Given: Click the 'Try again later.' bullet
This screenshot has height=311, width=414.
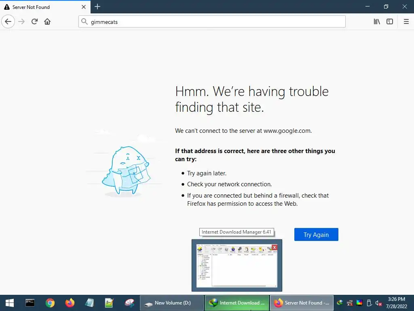Looking at the screenshot, I should pos(207,173).
